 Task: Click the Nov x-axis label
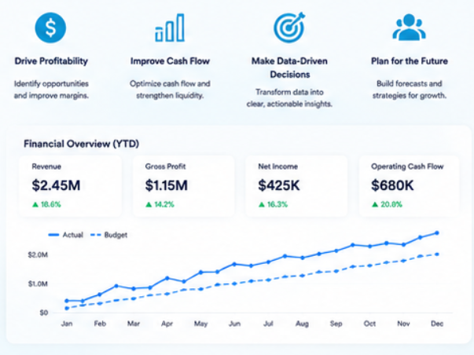(x=403, y=324)
